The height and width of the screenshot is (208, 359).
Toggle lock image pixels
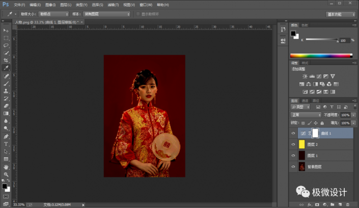pos(309,123)
